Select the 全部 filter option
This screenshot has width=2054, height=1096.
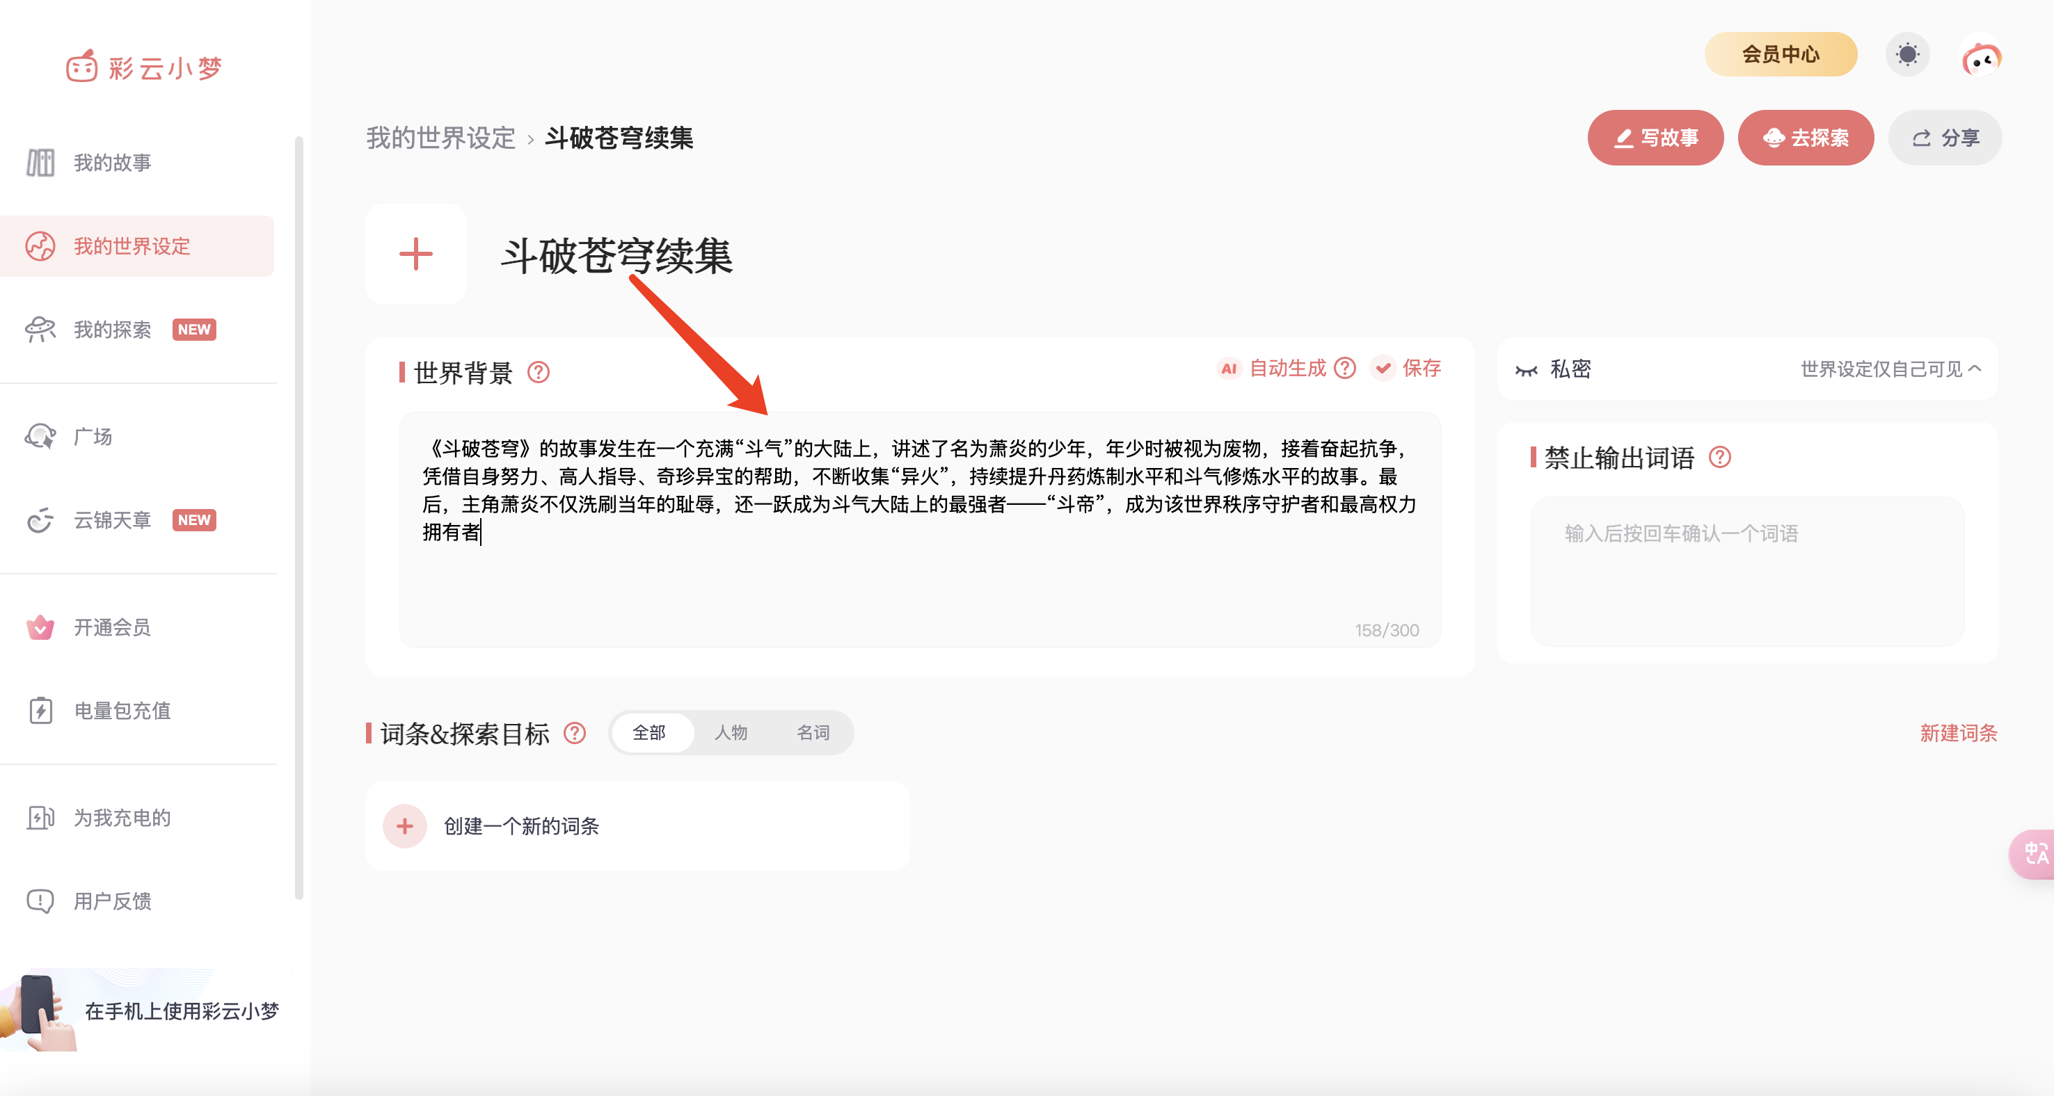[x=649, y=732]
